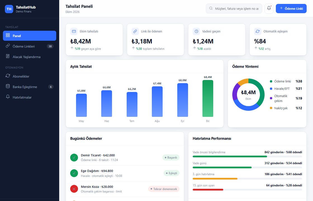Click the blue Havale/EFT legend dot
The width and height of the screenshot is (313, 201).
[x=271, y=89]
